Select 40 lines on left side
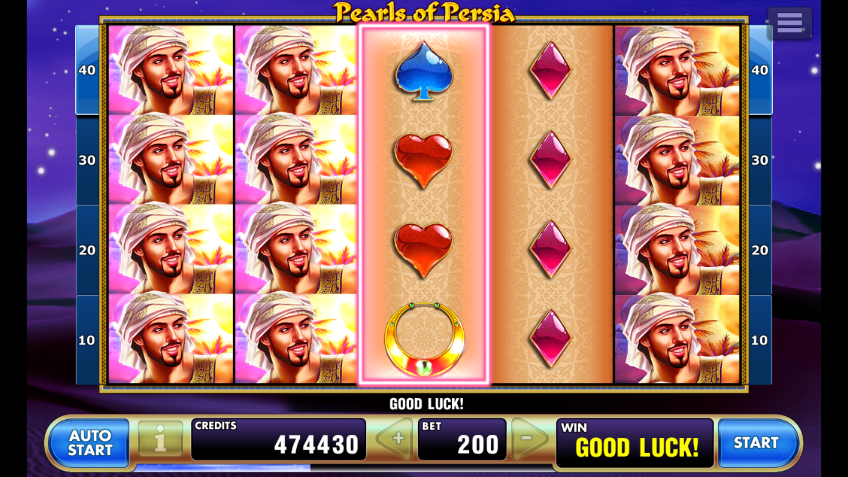848x477 pixels. coord(87,70)
